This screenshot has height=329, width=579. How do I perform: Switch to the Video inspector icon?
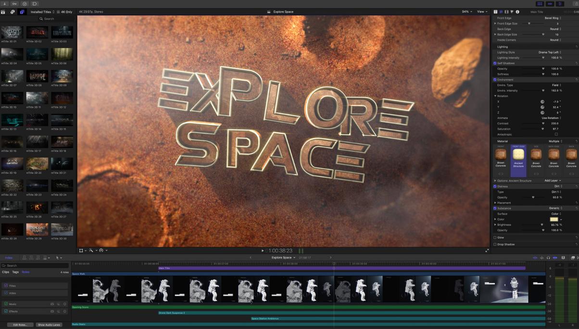(507, 12)
